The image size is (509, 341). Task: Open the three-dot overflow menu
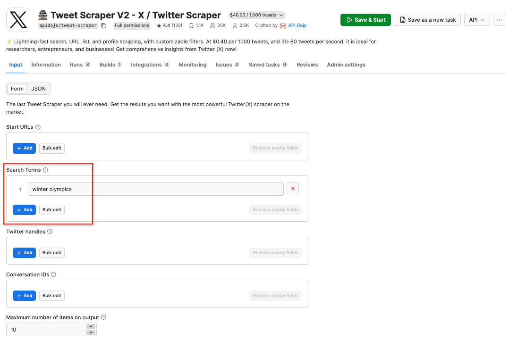[499, 20]
